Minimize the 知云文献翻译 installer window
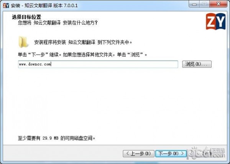This screenshot has height=164, width=230. (x=194, y=4)
